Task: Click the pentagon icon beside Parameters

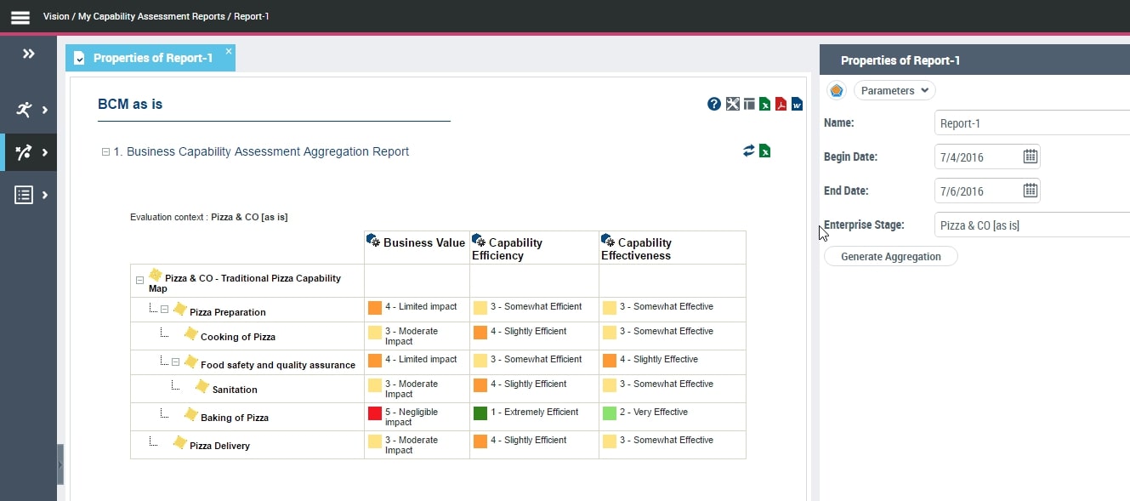Action: [x=837, y=91]
